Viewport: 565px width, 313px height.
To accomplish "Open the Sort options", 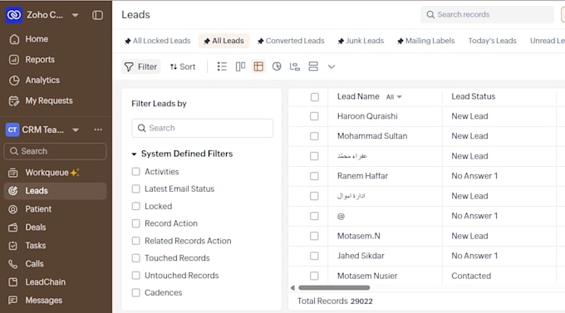I will tap(183, 66).
